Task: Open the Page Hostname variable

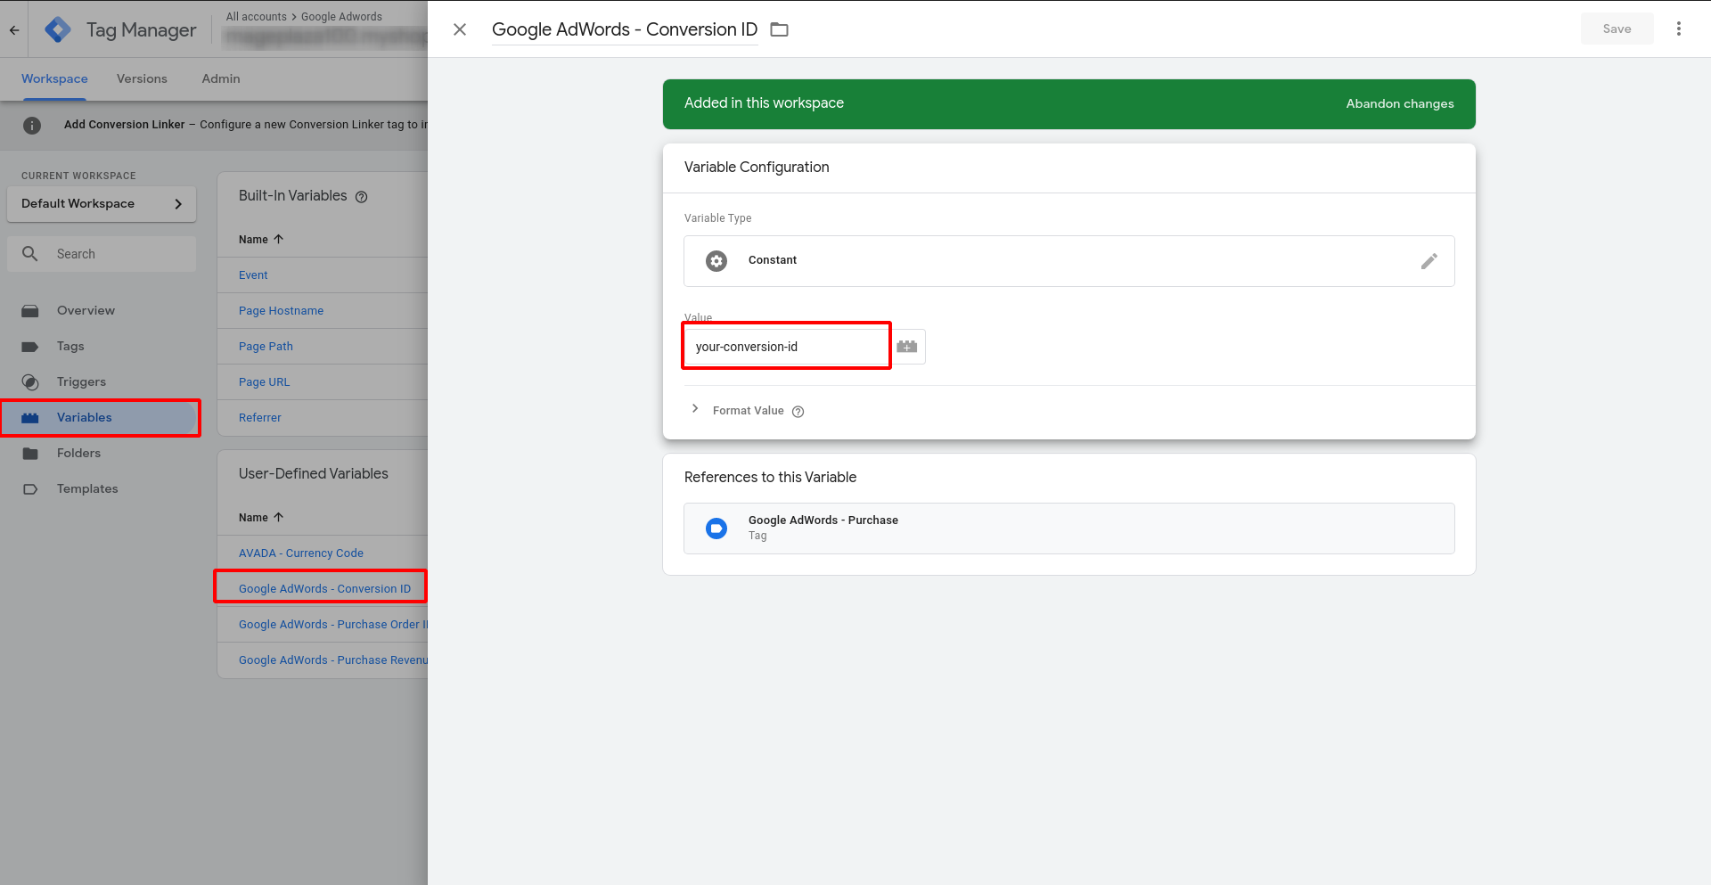Action: tap(281, 310)
